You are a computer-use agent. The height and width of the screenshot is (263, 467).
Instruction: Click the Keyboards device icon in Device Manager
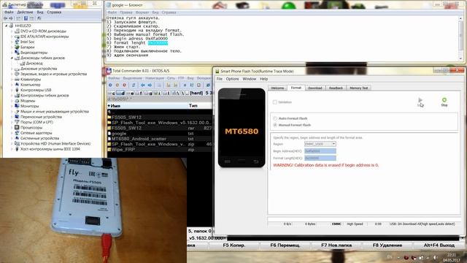pos(17,80)
